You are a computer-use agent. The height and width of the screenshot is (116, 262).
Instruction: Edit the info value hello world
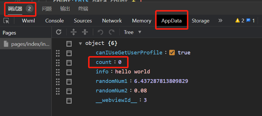click(x=133, y=72)
